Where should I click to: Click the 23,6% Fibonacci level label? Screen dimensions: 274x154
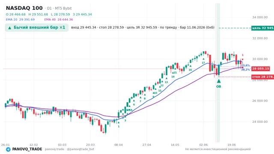pyautogui.click(x=245, y=65)
